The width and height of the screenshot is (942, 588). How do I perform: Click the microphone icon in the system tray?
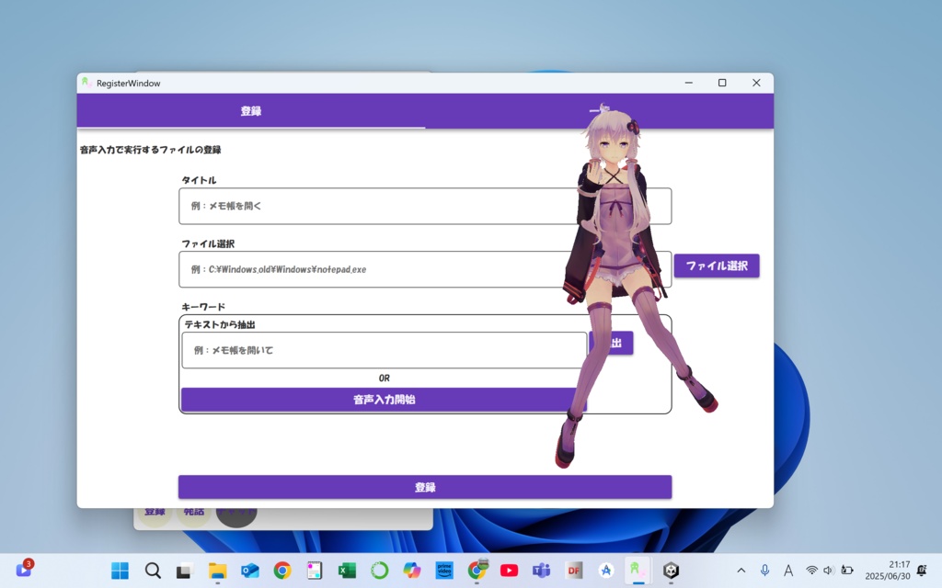point(764,570)
